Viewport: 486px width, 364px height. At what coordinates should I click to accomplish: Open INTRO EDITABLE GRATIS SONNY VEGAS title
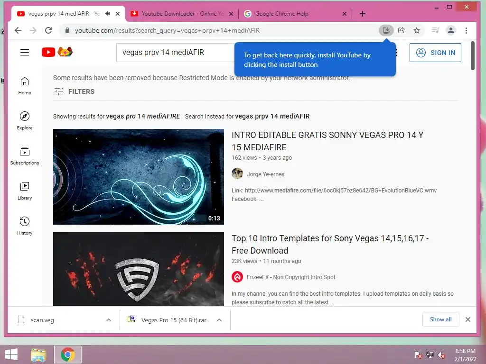coord(327,141)
